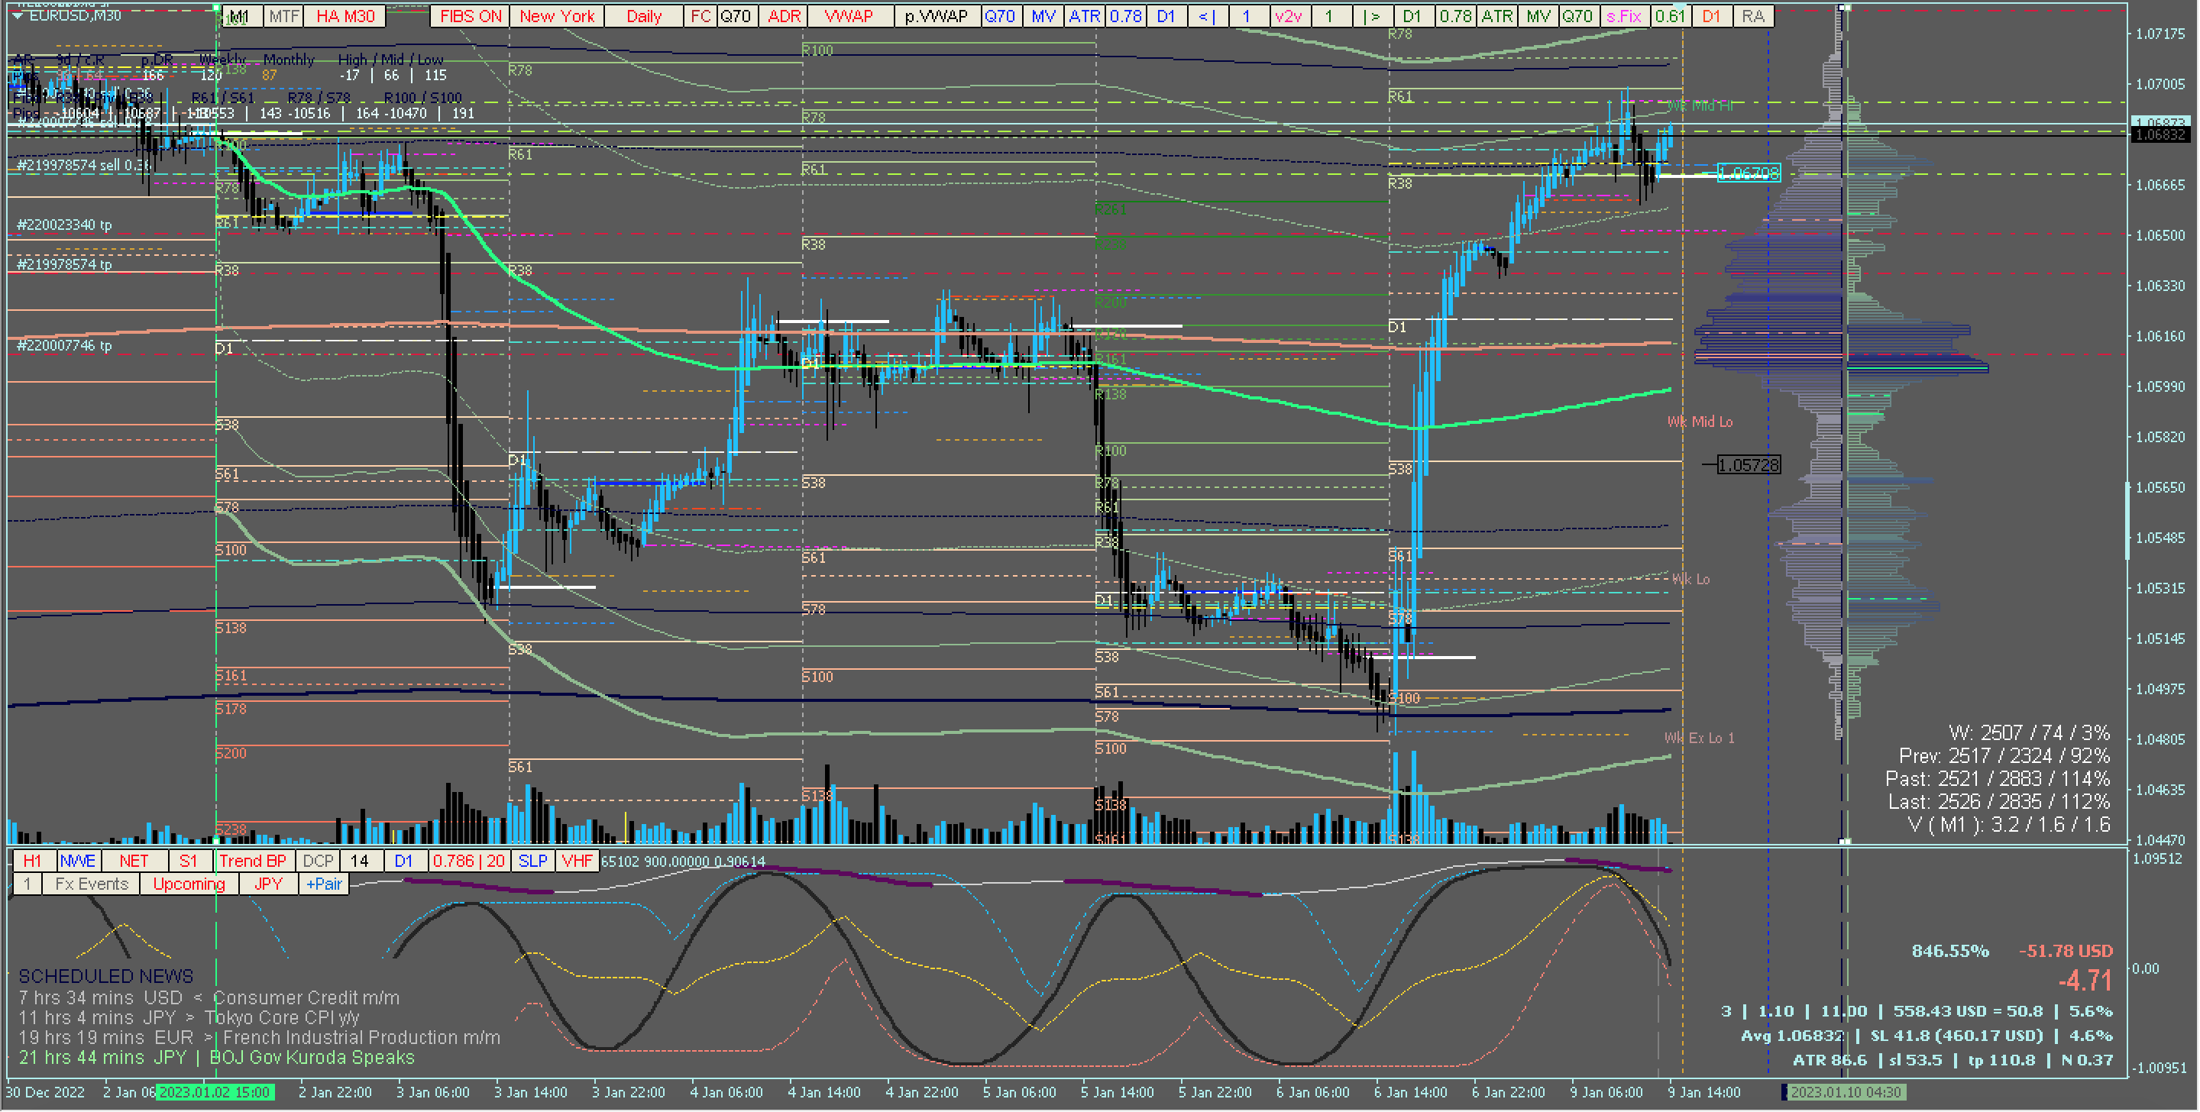Click the +Pair button
The width and height of the screenshot is (2200, 1112).
point(325,884)
